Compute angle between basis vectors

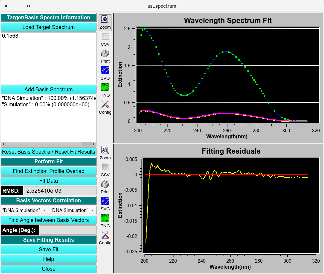49,220
